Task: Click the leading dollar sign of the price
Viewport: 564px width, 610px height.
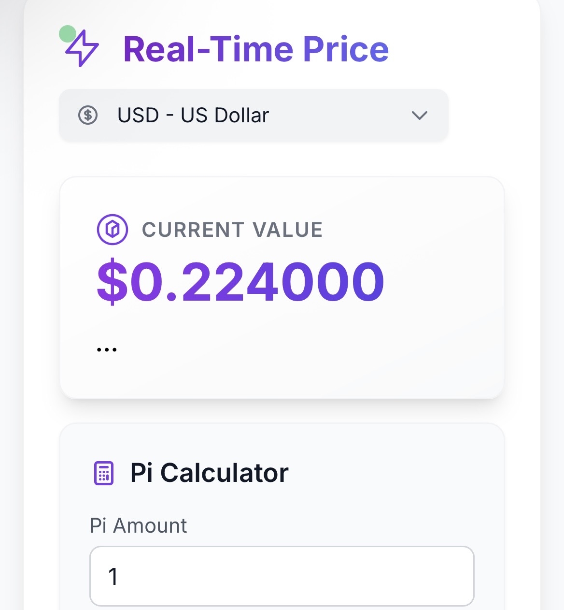Action: coord(112,281)
